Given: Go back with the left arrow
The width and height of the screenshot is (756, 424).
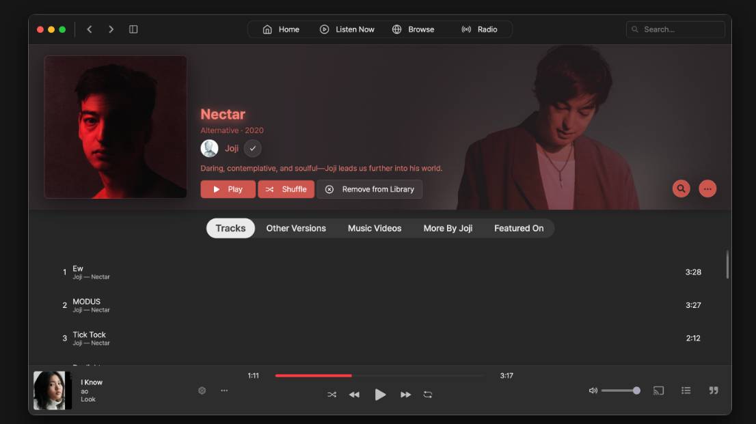Looking at the screenshot, I should tap(89, 29).
